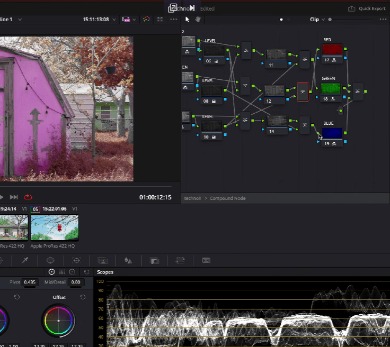The height and width of the screenshot is (347, 390).
Task: Select the arrow pointer tool in node editor
Action: pyautogui.click(x=187, y=20)
